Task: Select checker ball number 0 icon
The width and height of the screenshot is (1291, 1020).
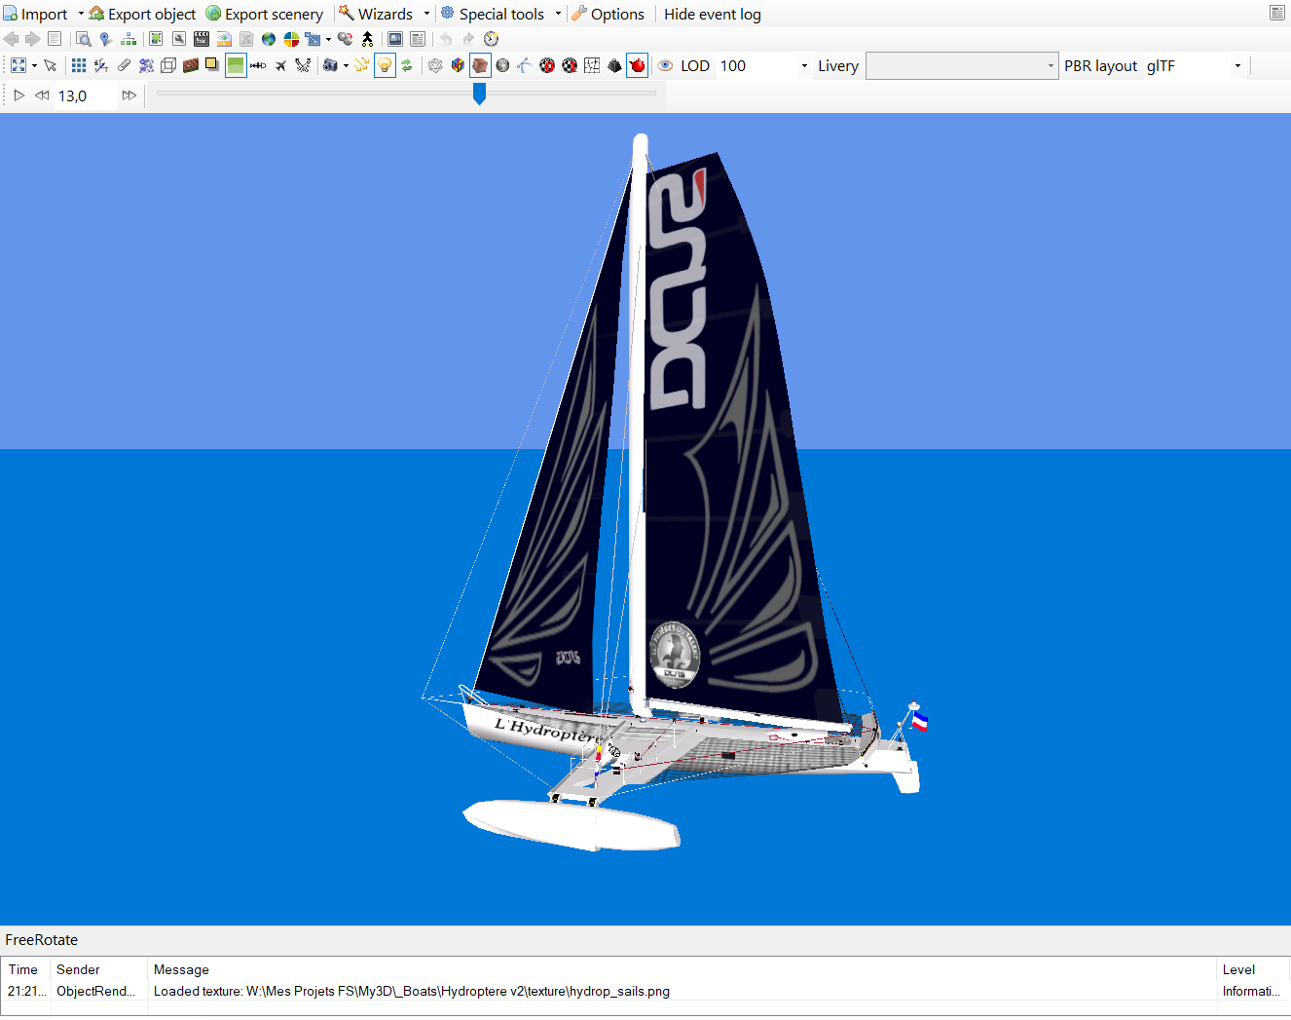Action: [x=547, y=65]
